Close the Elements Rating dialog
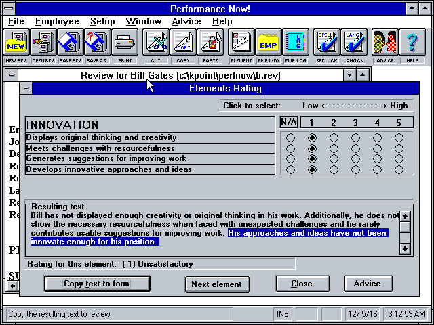The width and height of the screenshot is (434, 325). [302, 284]
